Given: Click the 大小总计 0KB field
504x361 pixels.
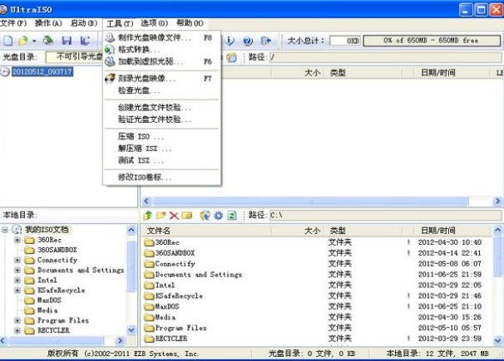Looking at the screenshot, I should click(x=345, y=41).
